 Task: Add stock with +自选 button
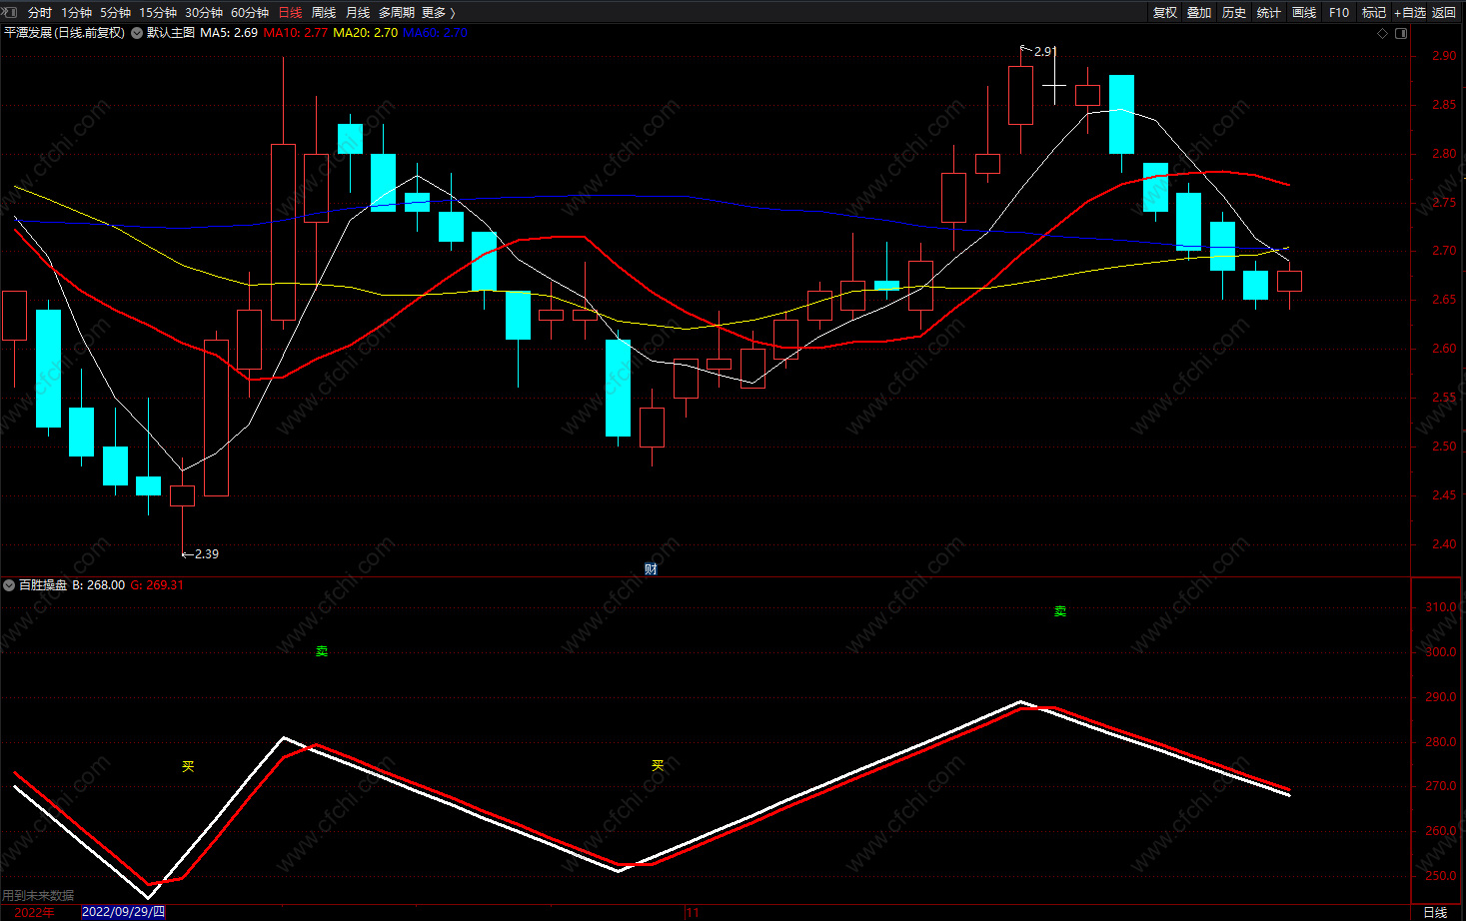(1410, 13)
